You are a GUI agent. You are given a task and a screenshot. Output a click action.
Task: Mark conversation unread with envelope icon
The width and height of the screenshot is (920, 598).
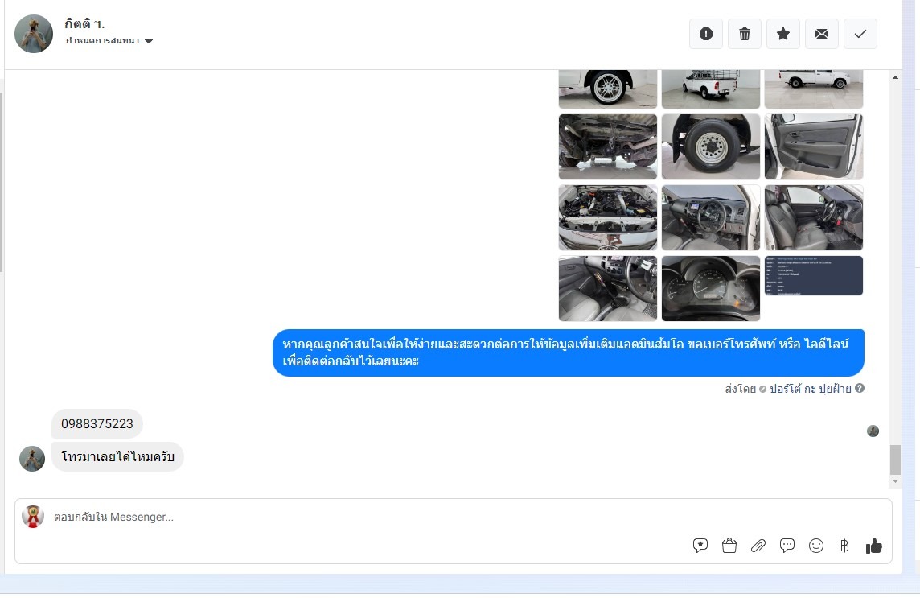click(822, 34)
